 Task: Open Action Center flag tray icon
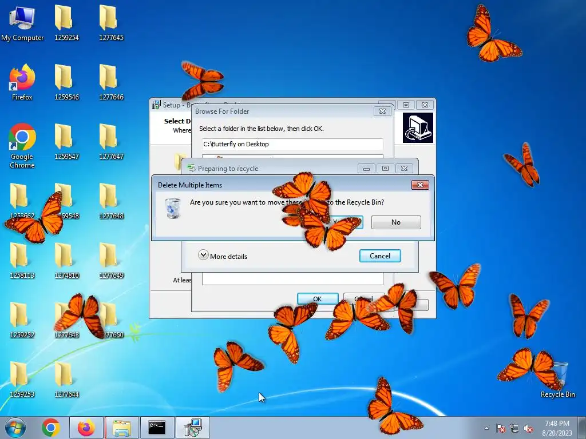pos(501,428)
